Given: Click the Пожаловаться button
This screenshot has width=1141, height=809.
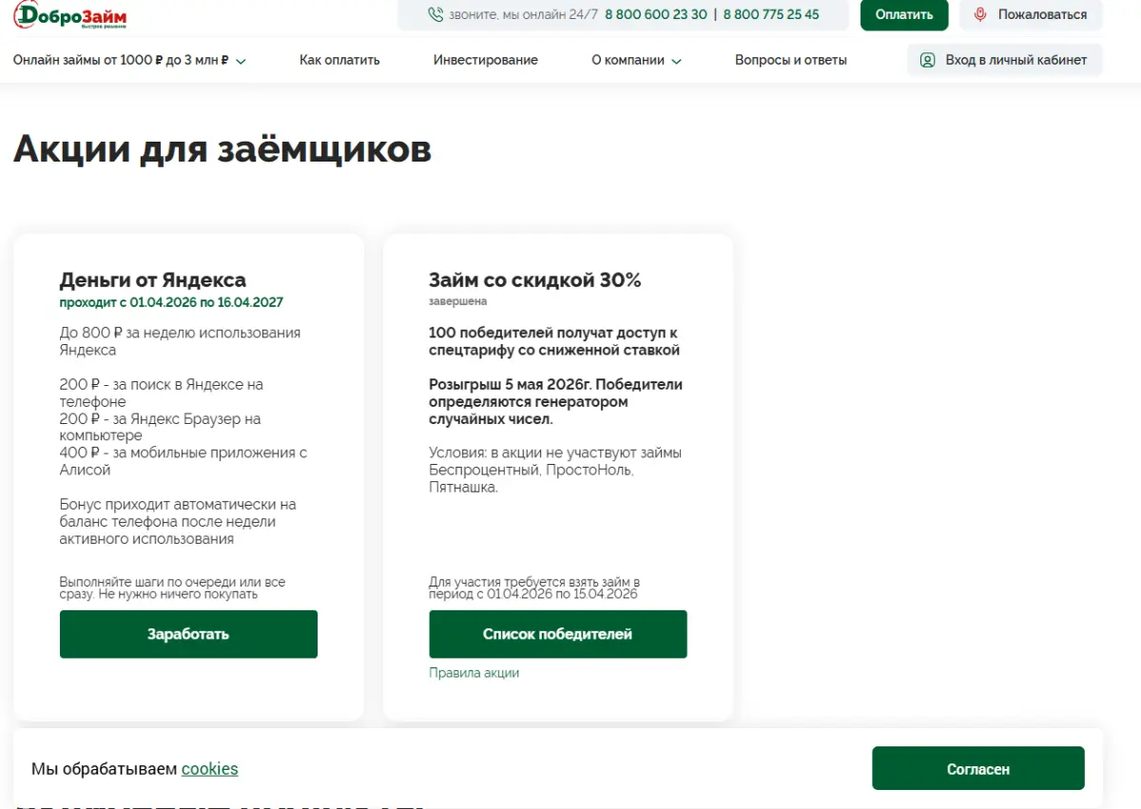Looking at the screenshot, I should coord(1031,14).
